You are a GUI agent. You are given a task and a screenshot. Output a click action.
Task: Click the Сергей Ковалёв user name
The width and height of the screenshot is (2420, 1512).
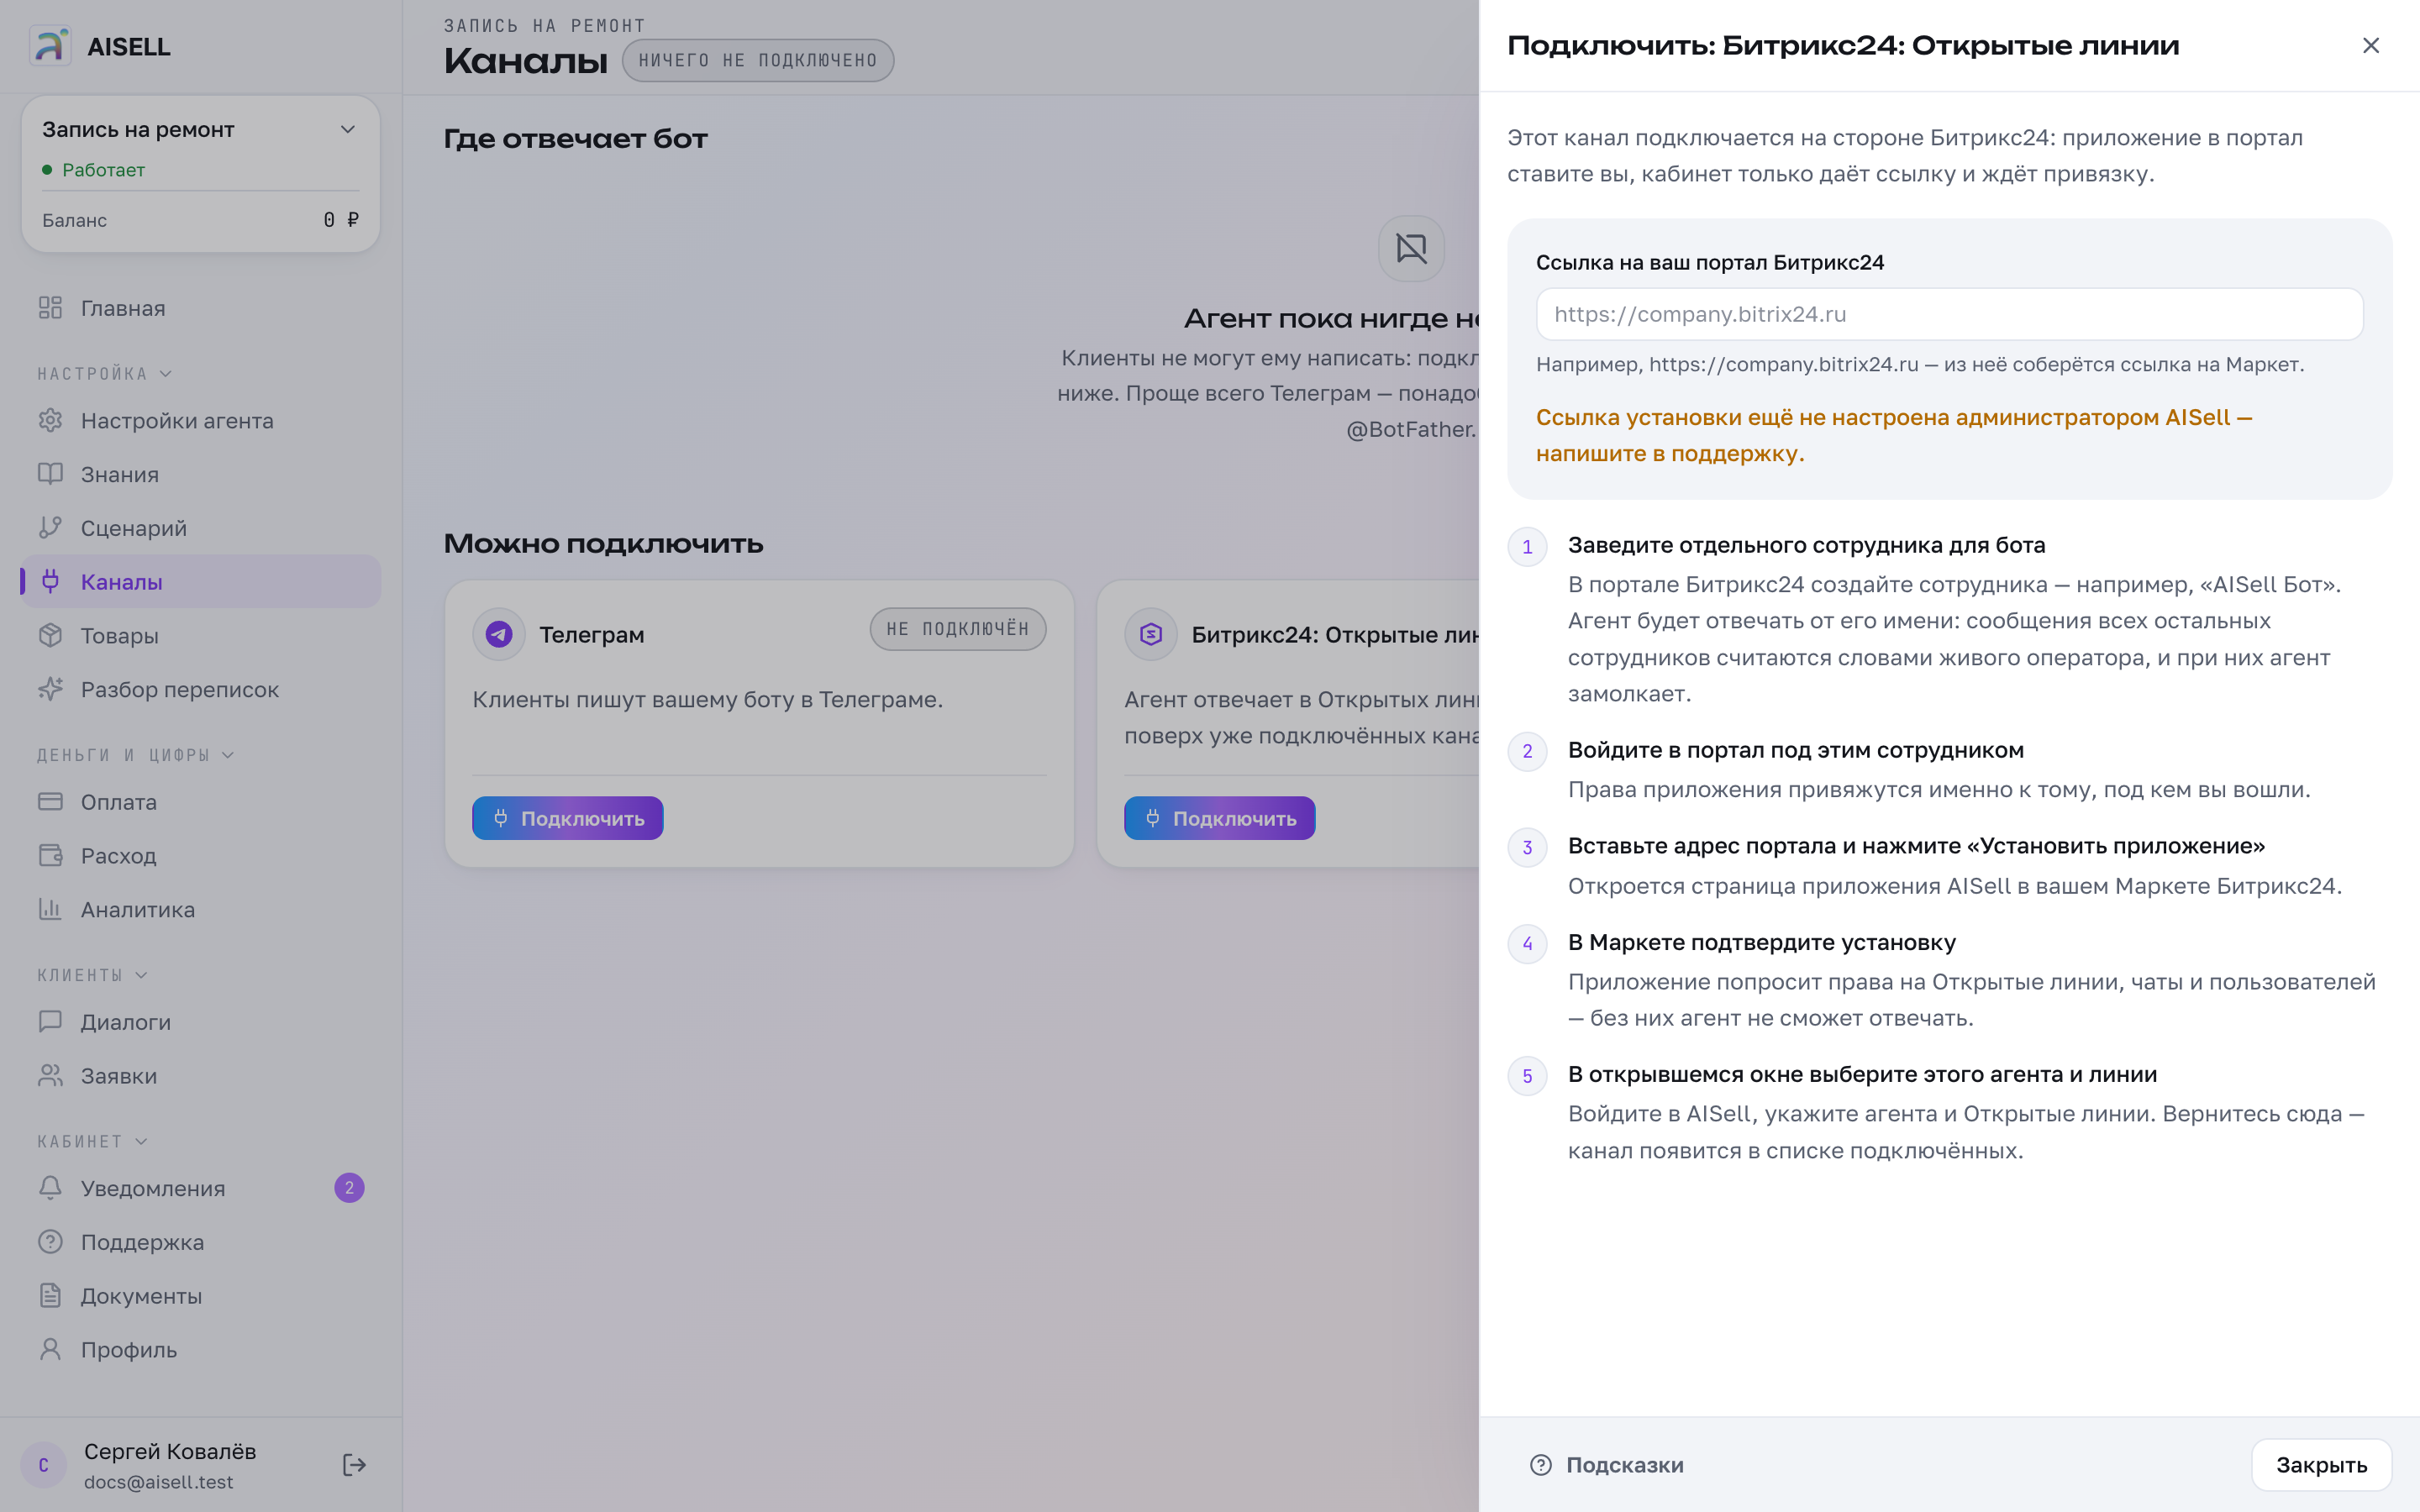pos(170,1451)
